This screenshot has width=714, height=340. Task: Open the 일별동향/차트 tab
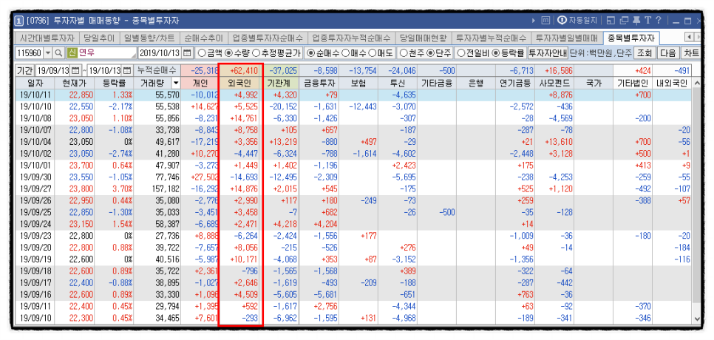click(150, 38)
